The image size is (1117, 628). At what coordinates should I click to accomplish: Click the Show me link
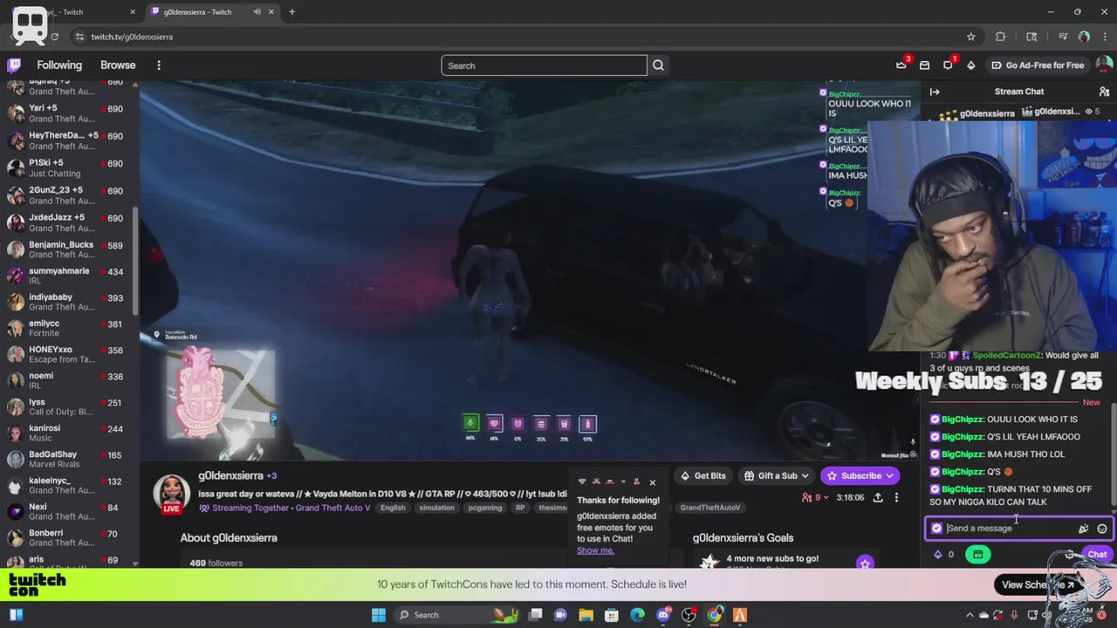pos(595,550)
